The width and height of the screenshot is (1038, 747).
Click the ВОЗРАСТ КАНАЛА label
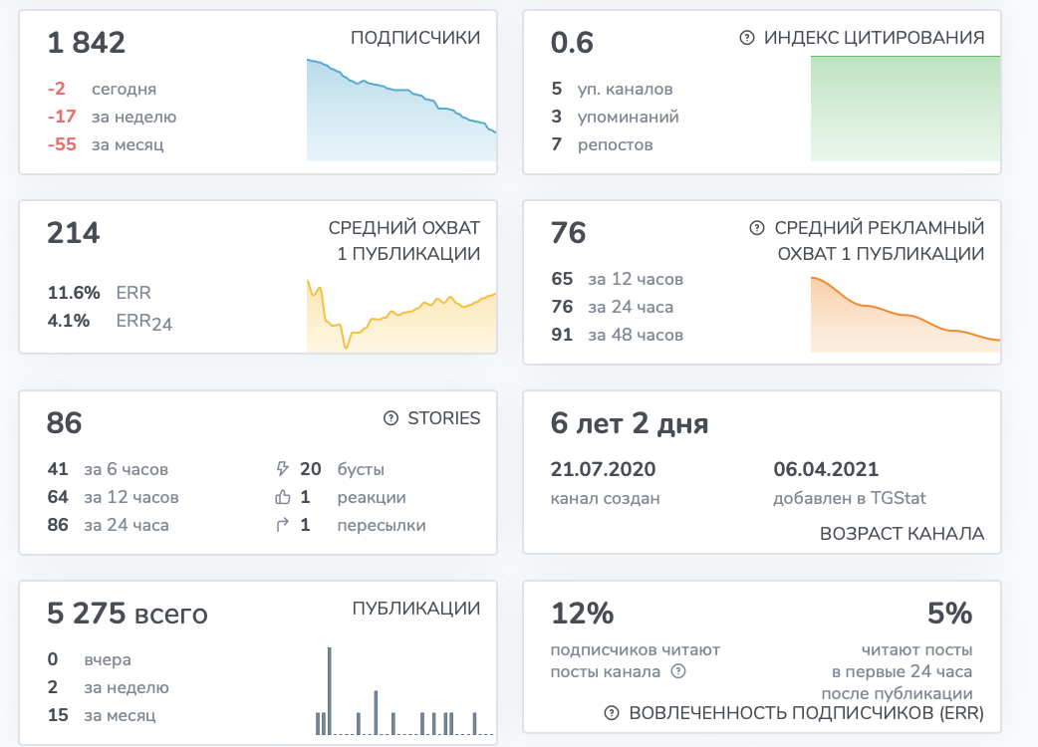[x=902, y=533]
